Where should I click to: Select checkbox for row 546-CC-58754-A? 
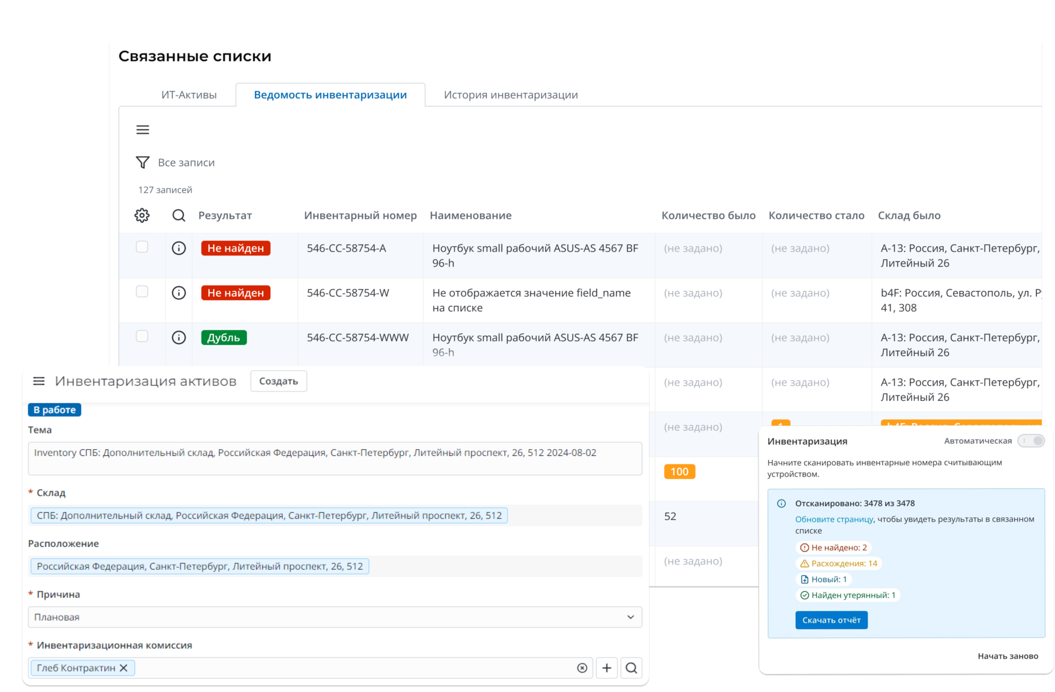click(x=142, y=247)
